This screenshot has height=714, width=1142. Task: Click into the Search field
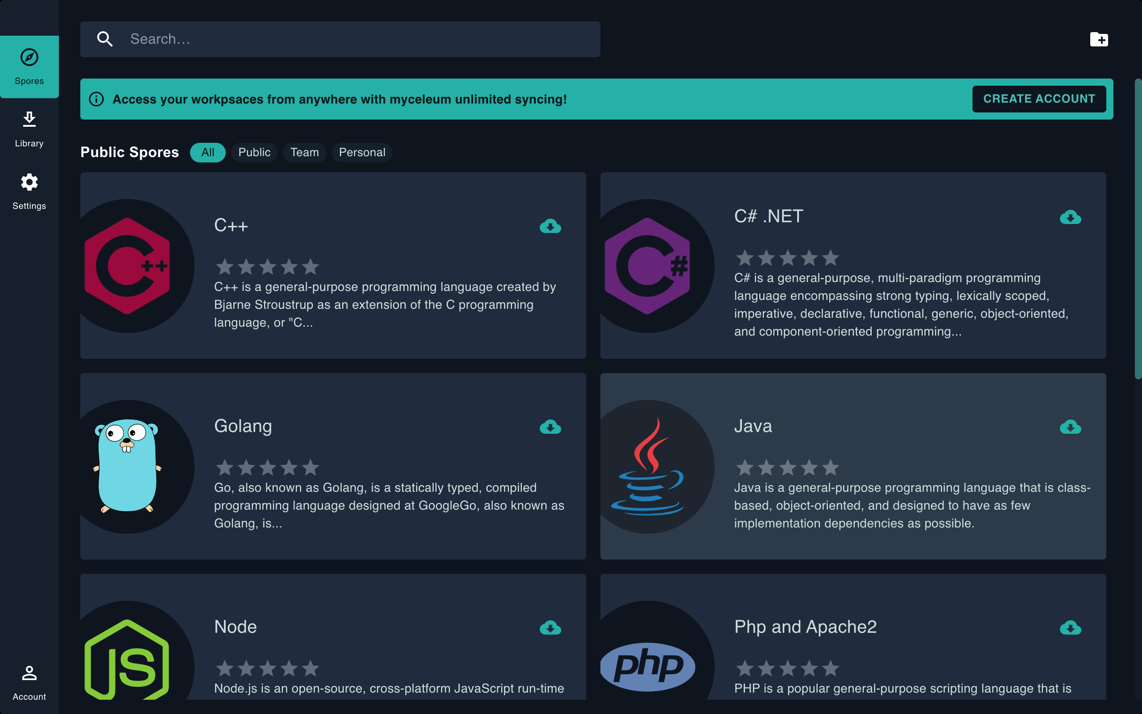359,39
